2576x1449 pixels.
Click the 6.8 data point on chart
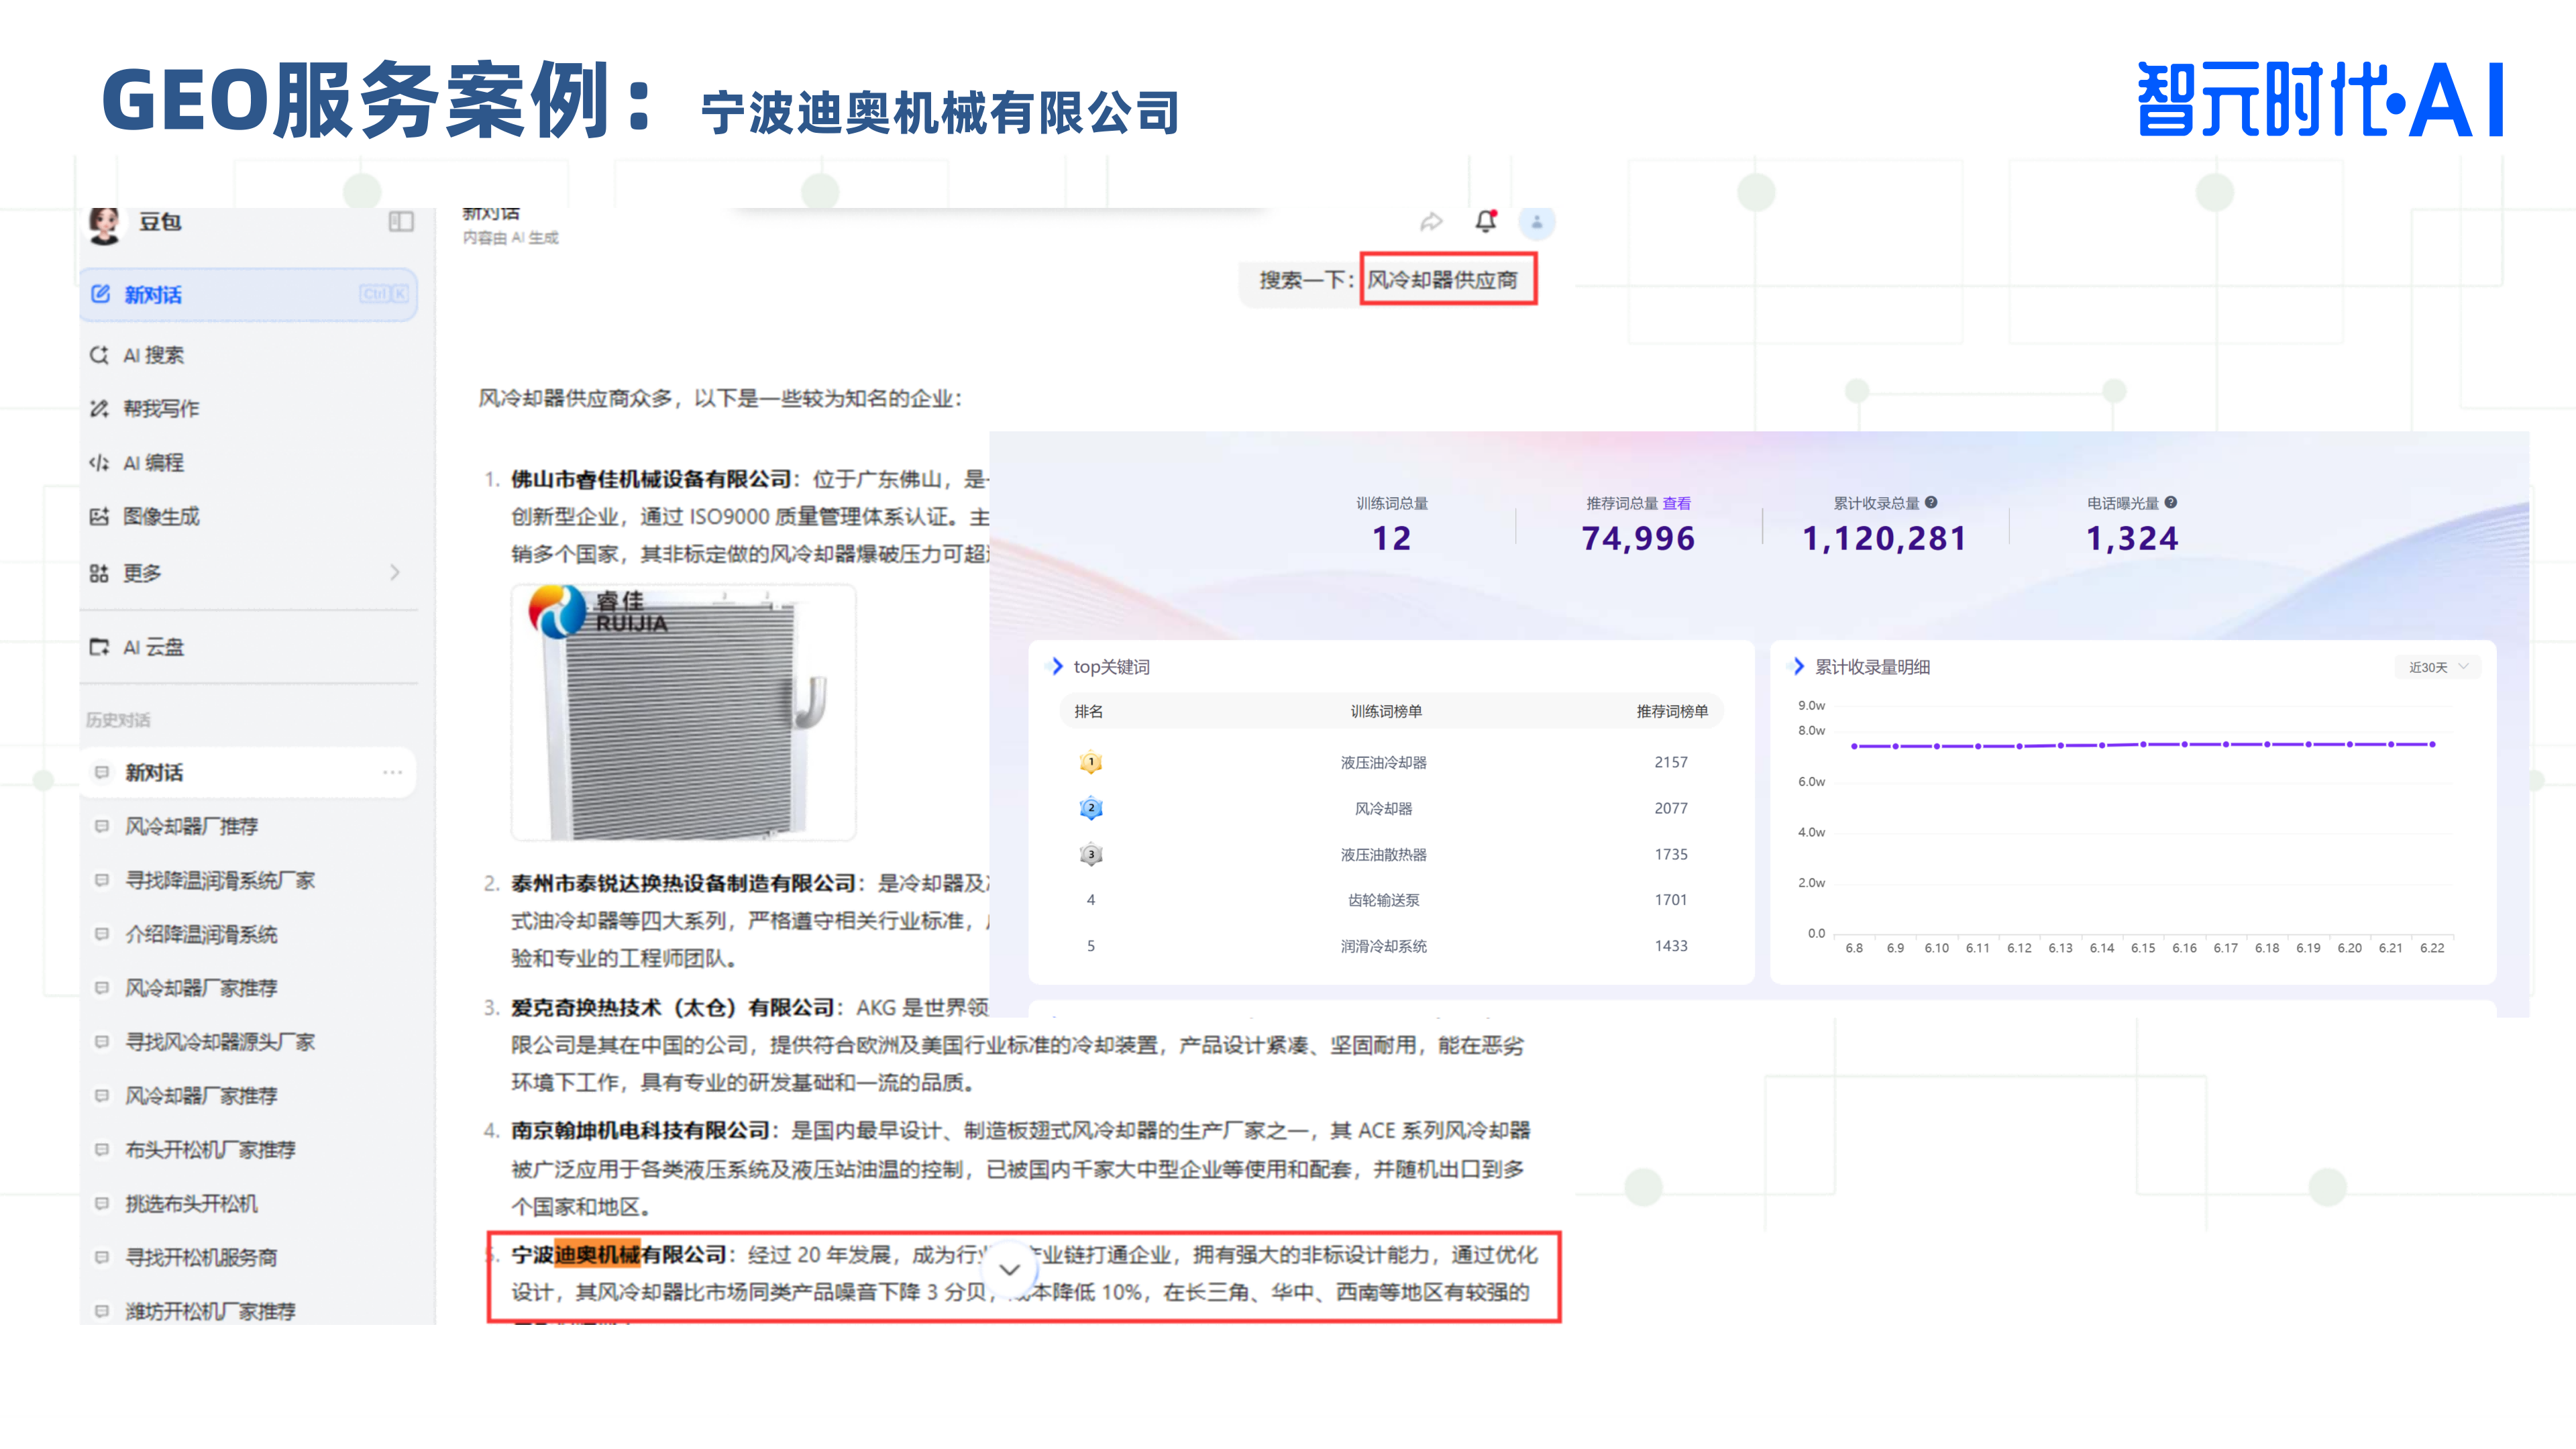pos(1854,746)
